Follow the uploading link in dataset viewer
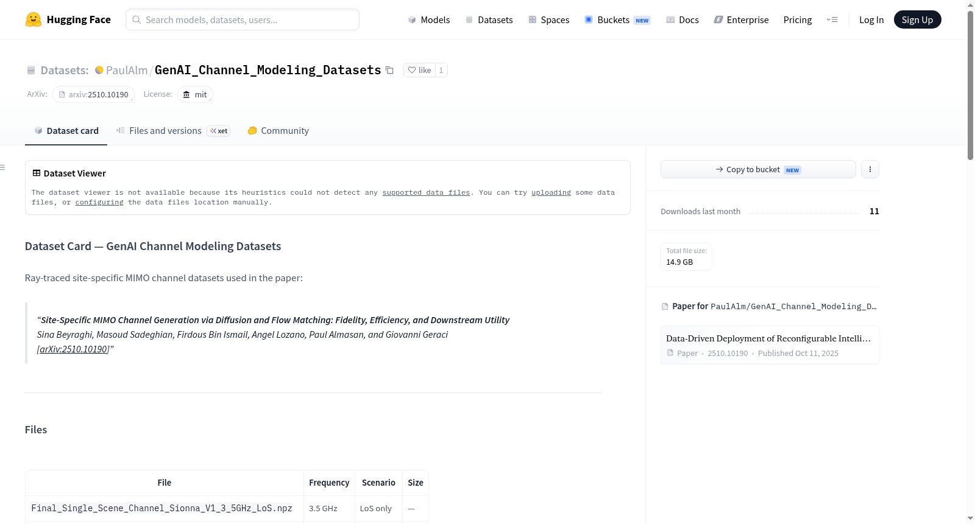The height and width of the screenshot is (524, 975). click(x=551, y=192)
